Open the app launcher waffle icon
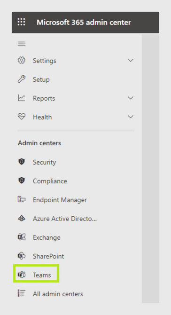Image resolution: width=171 pixels, height=315 pixels. pos(22,22)
